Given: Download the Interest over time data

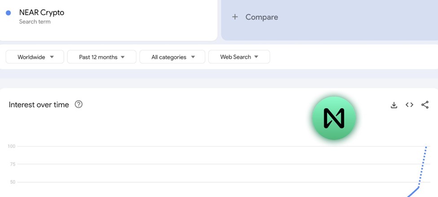Looking at the screenshot, I should (x=394, y=105).
